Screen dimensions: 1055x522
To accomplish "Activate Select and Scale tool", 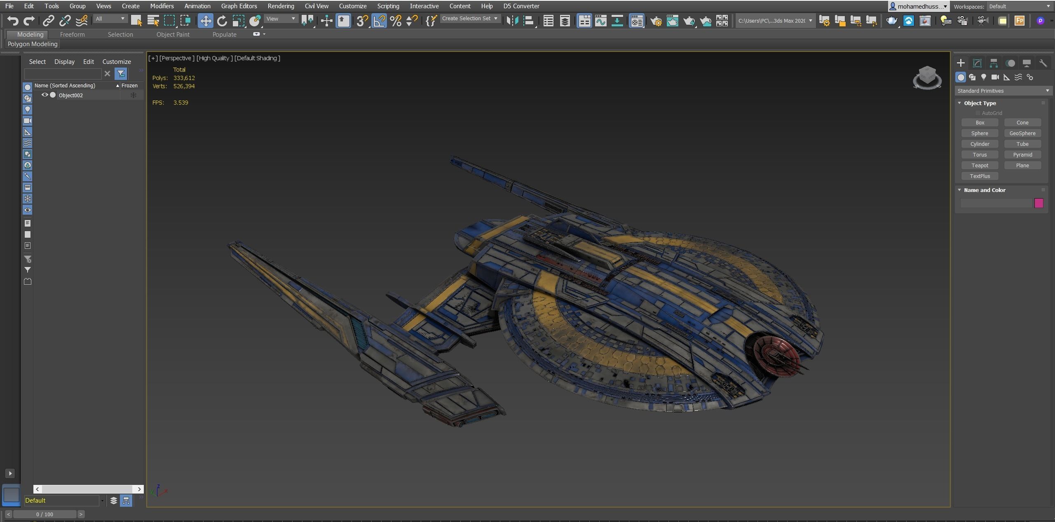I will 238,21.
